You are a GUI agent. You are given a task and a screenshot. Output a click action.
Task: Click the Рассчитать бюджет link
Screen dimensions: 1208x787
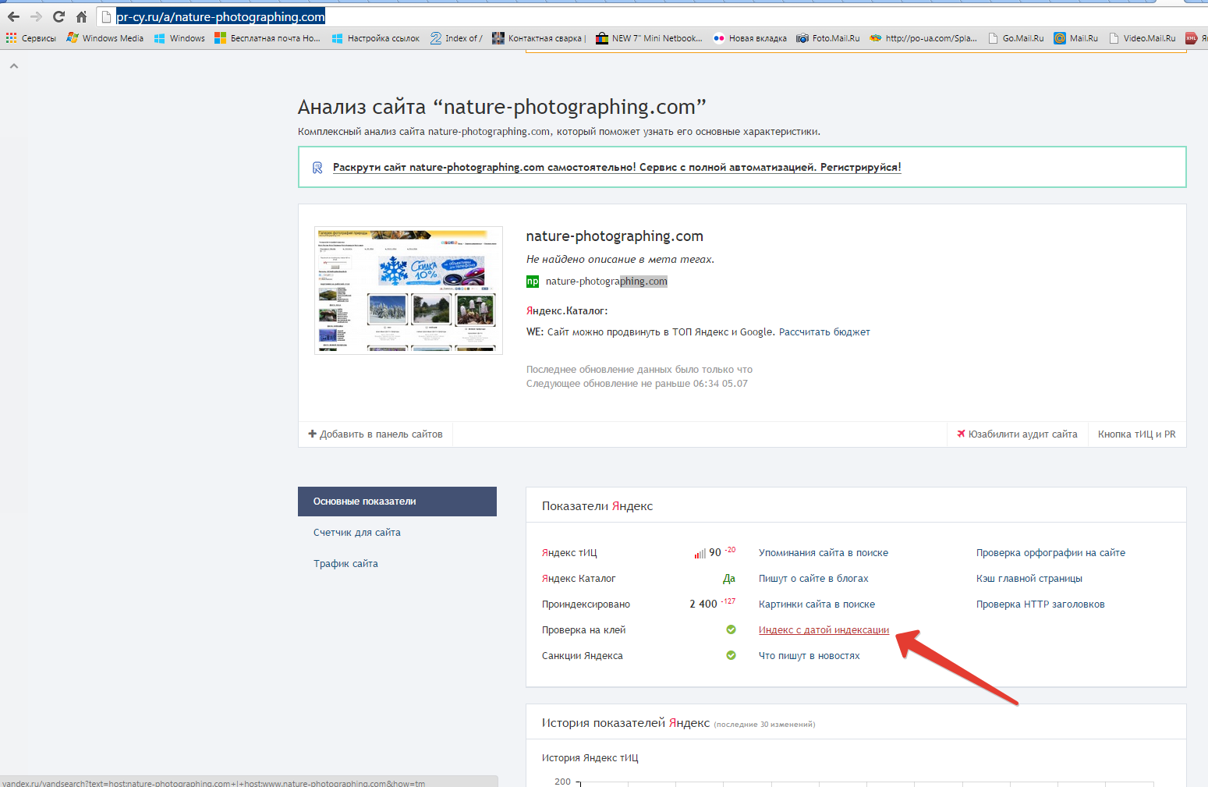[824, 332]
